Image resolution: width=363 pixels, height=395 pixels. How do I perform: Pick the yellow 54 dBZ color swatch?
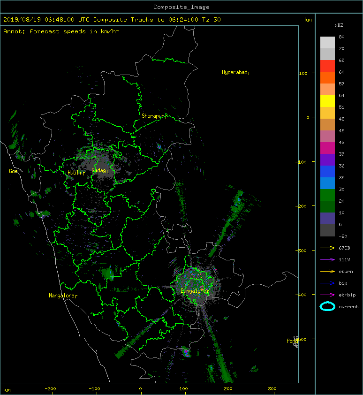point(327,101)
